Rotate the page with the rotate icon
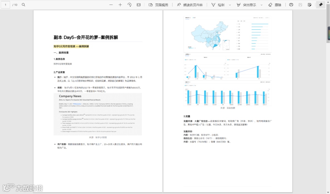The height and width of the screenshot is (194, 330). pyautogui.click(x=130, y=5)
